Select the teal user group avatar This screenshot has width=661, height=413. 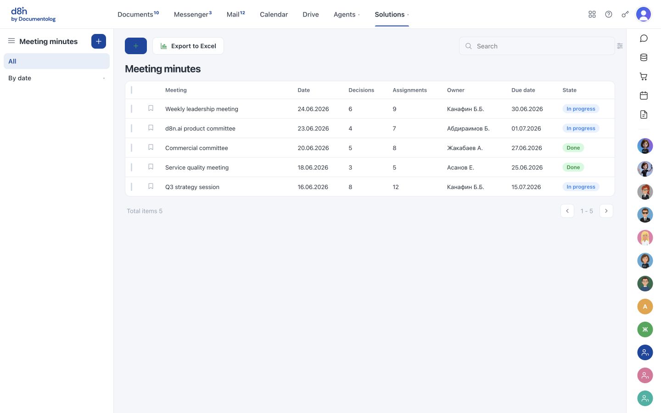(645, 398)
